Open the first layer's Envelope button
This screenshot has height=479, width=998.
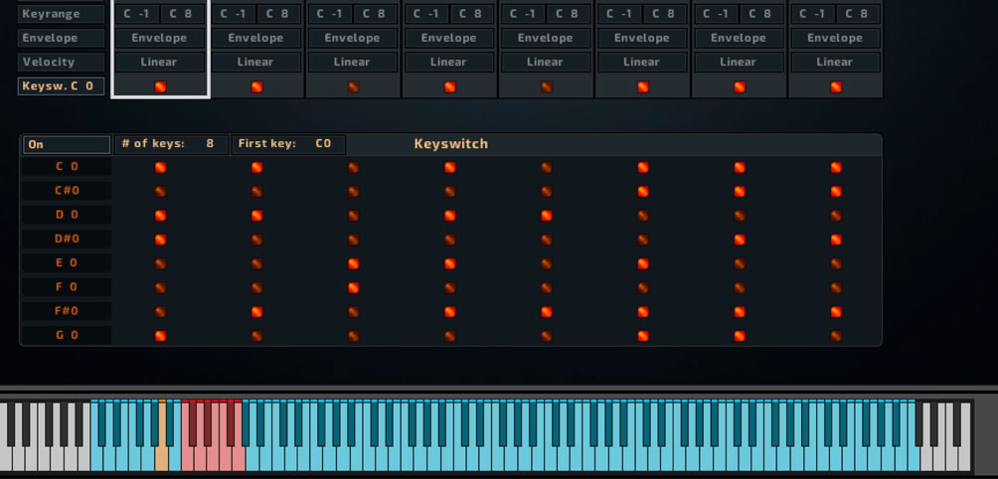(x=159, y=38)
